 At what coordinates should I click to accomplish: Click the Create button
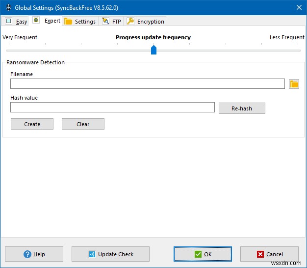tap(32, 124)
